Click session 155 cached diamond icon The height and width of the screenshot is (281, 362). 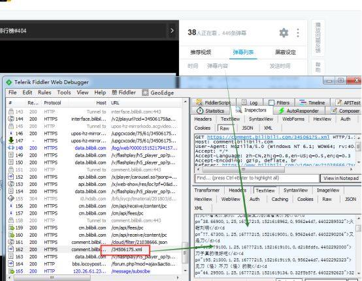(x=11, y=198)
